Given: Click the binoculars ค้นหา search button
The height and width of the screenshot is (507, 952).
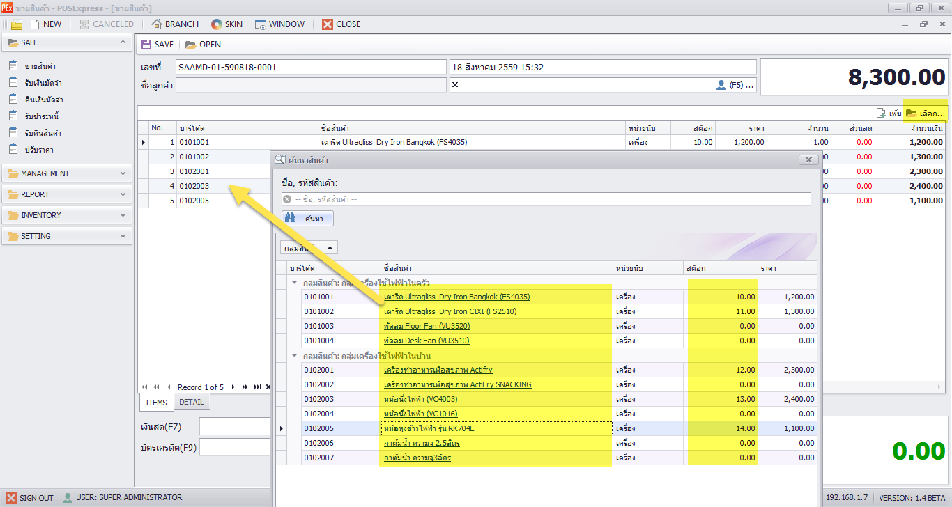Looking at the screenshot, I should click(307, 219).
